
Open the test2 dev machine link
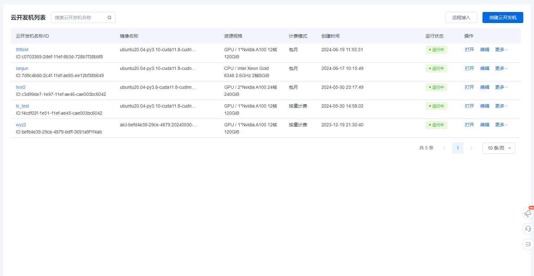point(21,87)
